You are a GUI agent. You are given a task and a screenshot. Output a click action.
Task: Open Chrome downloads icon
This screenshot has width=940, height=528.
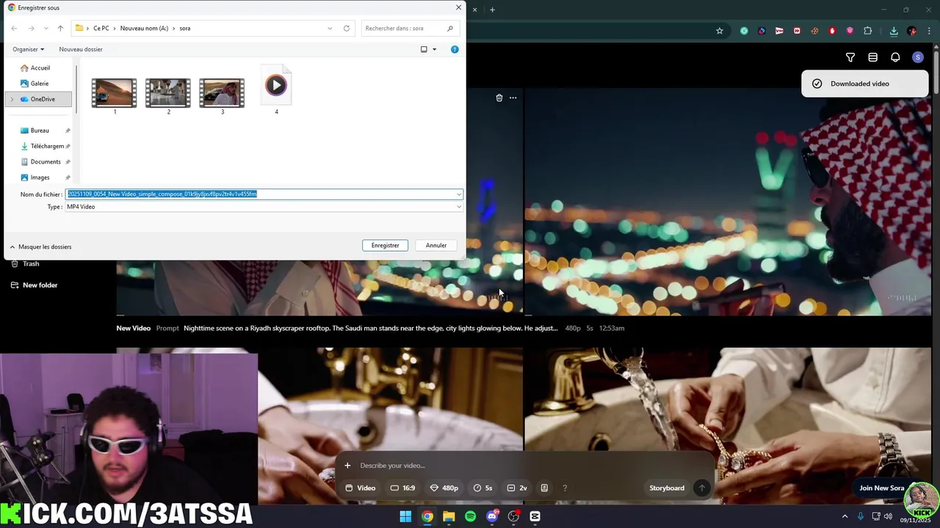click(x=894, y=31)
